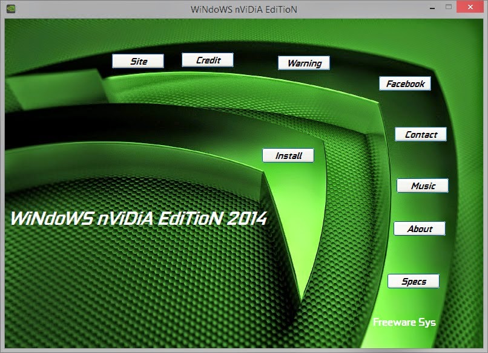Click the nVidia app icon in the title bar

tap(11, 8)
